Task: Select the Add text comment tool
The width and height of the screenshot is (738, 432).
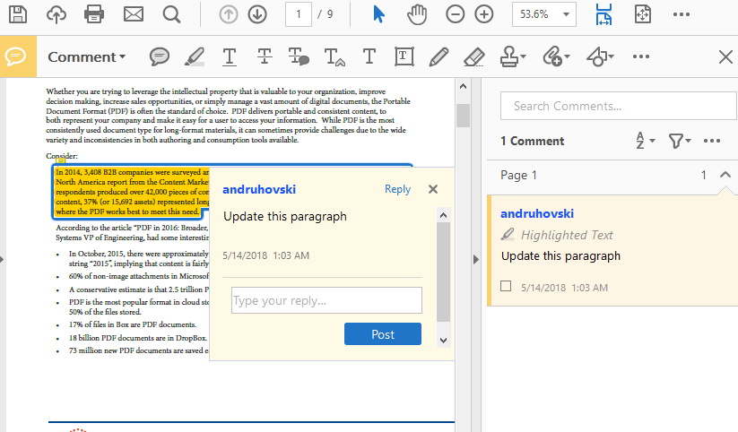Action: [x=369, y=57]
